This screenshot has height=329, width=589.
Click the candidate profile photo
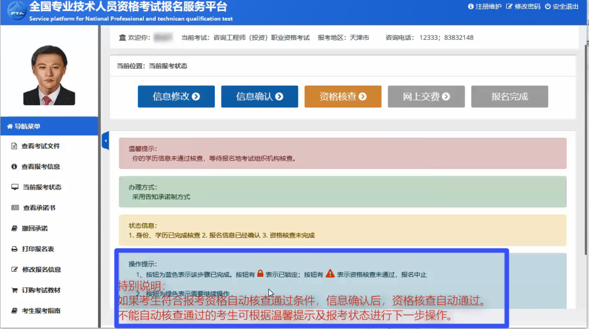pyautogui.click(x=49, y=75)
